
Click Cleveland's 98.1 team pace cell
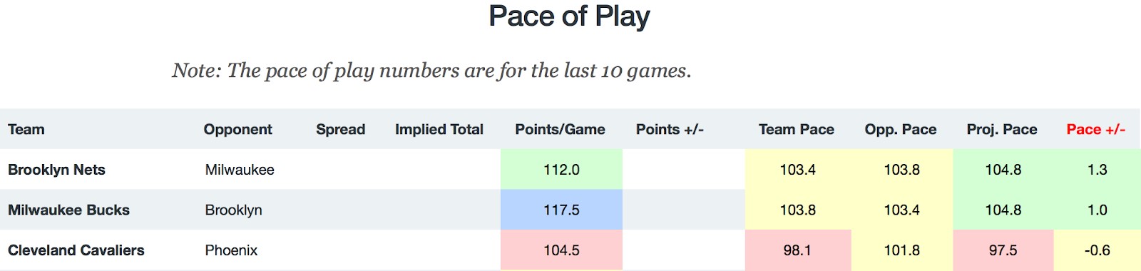coord(798,250)
